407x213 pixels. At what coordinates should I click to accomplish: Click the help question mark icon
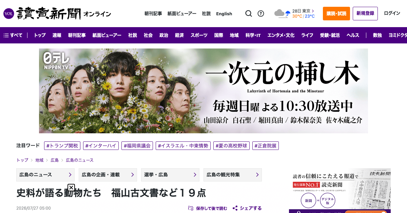pyautogui.click(x=261, y=14)
